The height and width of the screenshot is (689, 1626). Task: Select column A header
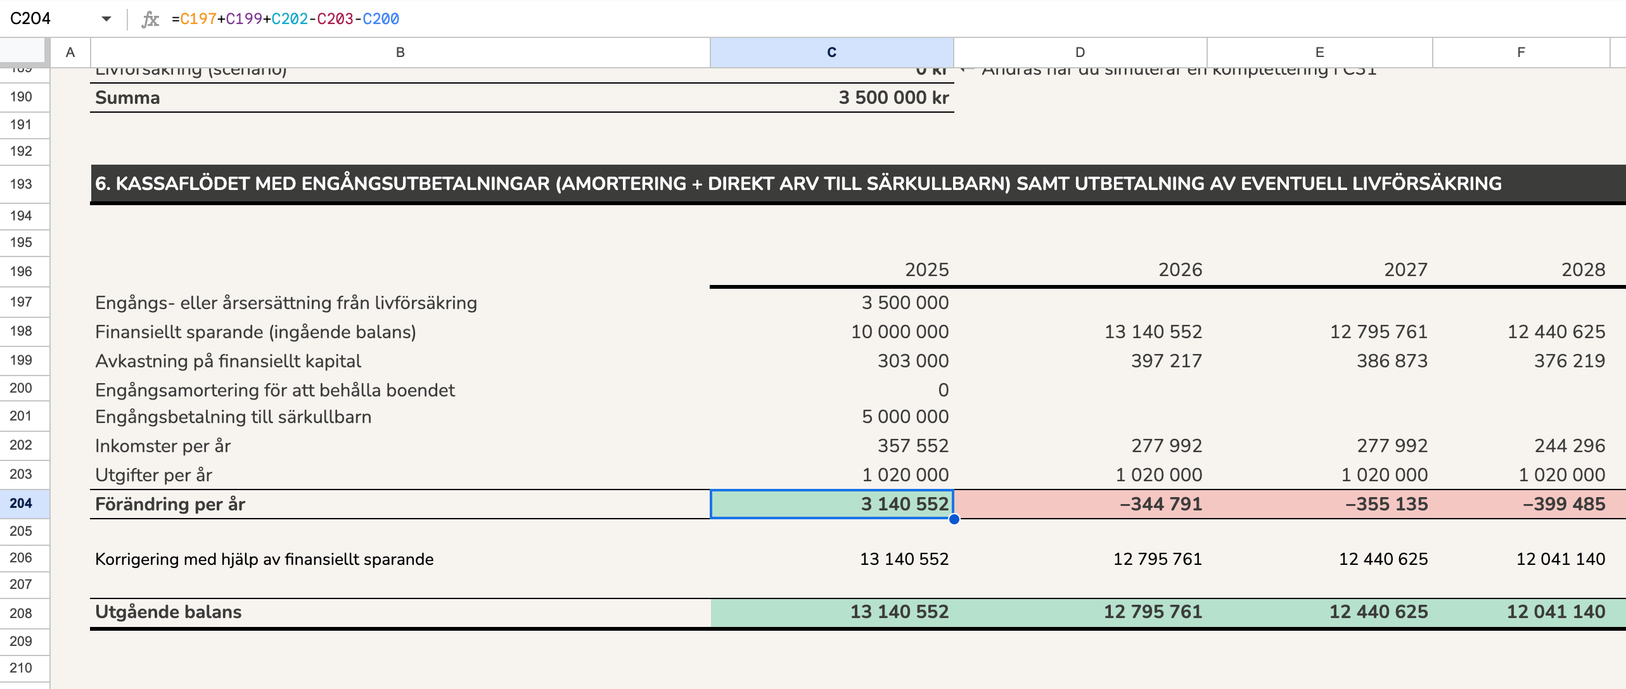[70, 53]
